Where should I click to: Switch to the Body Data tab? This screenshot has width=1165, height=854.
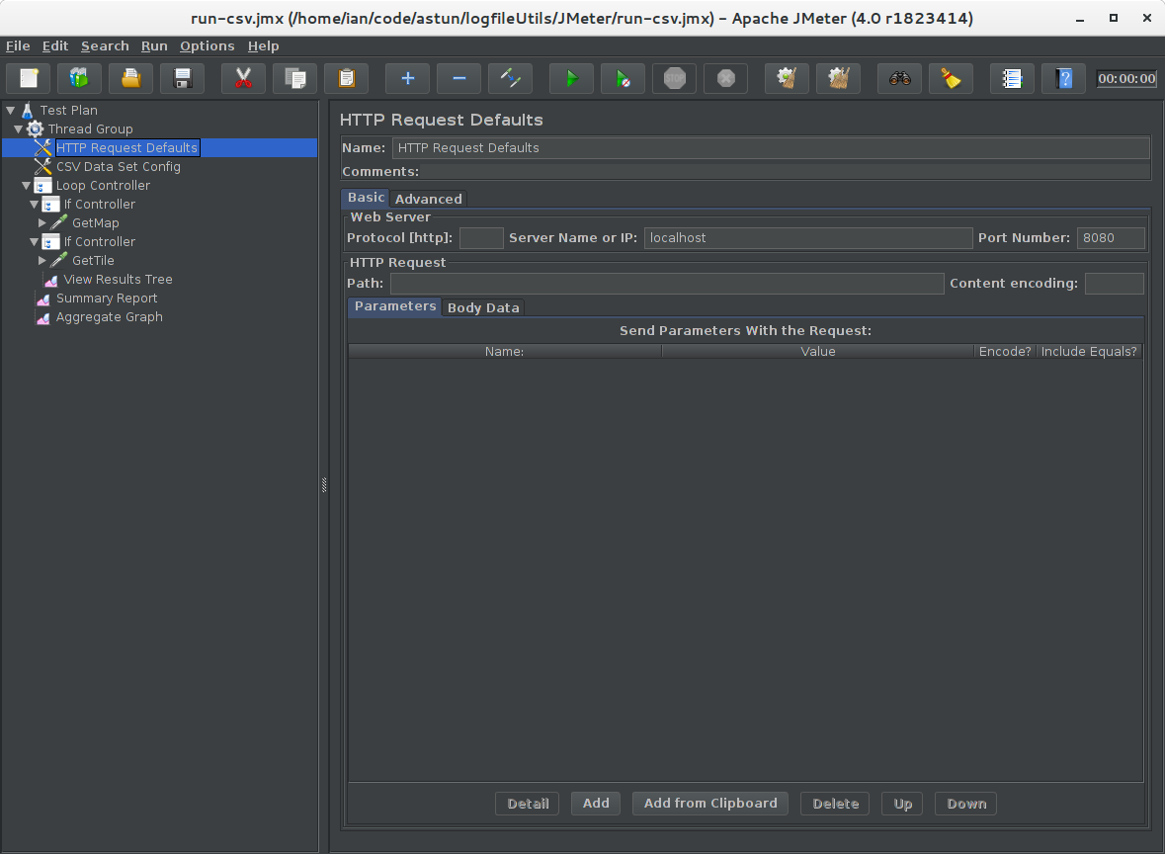(x=483, y=307)
